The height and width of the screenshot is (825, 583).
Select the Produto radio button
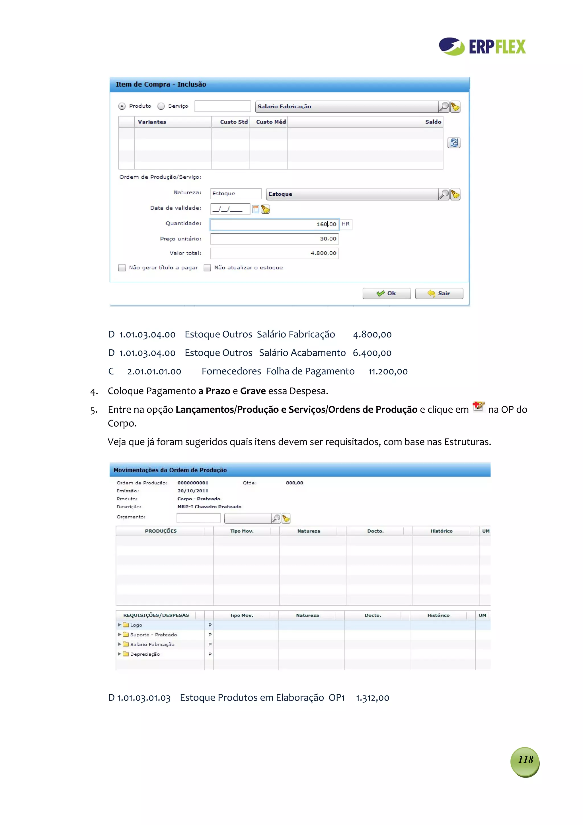click(122, 106)
